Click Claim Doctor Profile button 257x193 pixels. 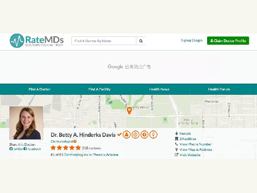(228, 41)
